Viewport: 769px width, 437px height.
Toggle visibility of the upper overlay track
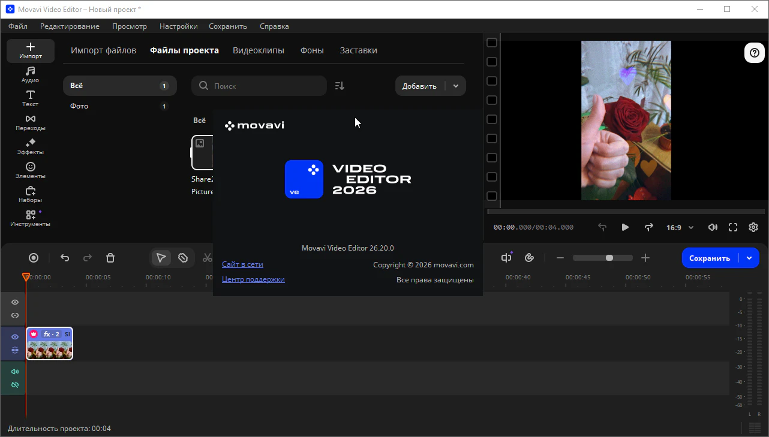15,302
